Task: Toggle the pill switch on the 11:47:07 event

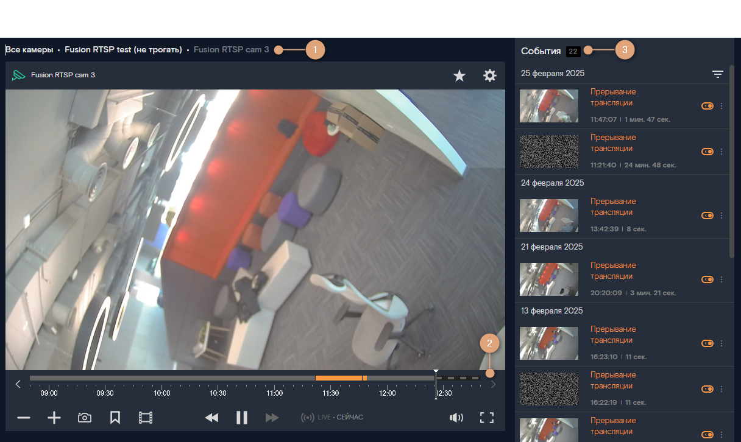Action: click(707, 106)
